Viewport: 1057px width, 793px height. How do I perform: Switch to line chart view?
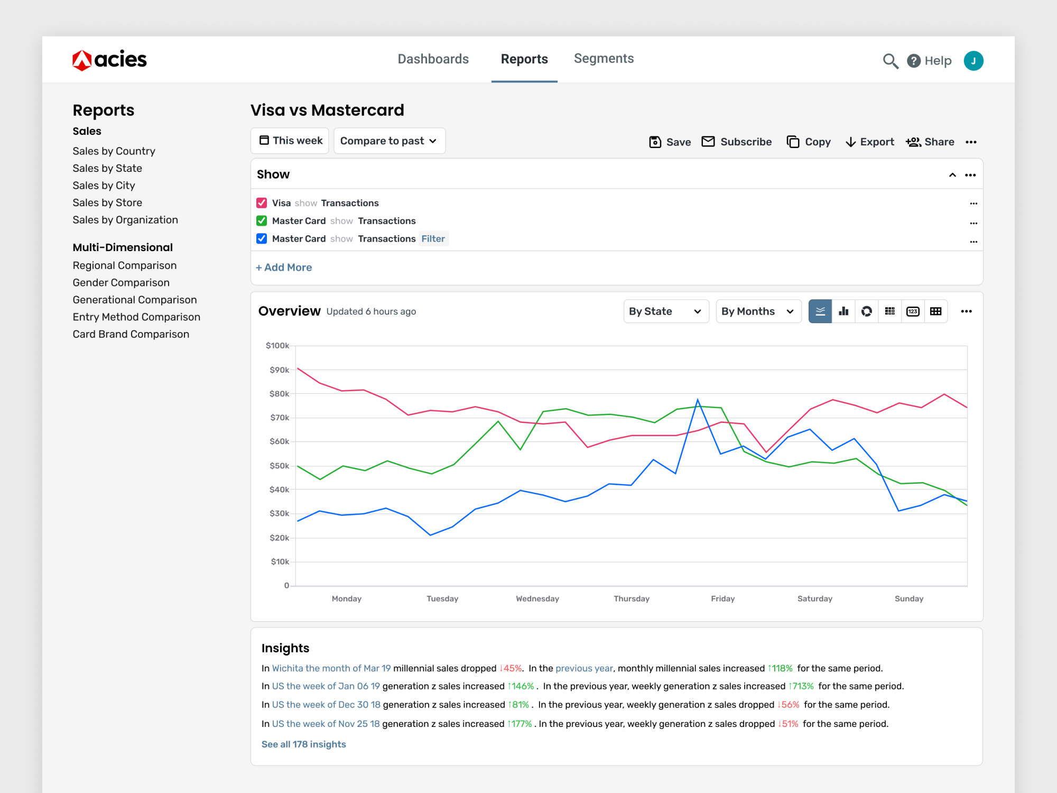click(820, 311)
